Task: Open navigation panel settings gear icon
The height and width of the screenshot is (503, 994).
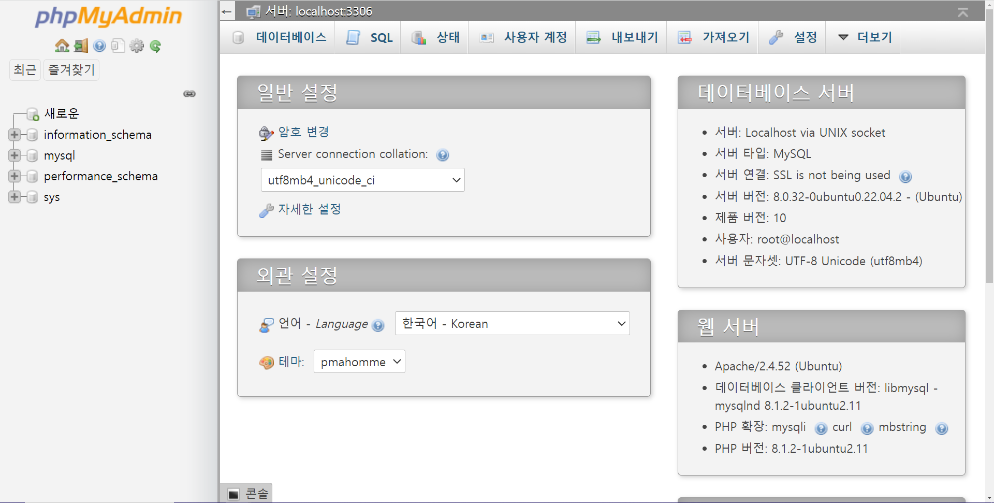Action: tap(137, 46)
